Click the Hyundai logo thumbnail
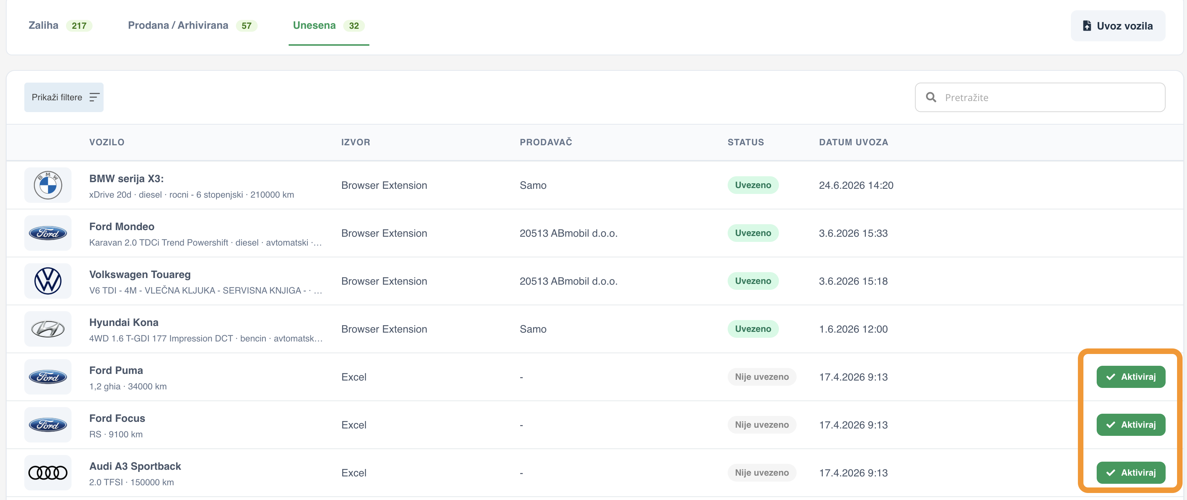This screenshot has height=500, width=1187. pyautogui.click(x=48, y=329)
